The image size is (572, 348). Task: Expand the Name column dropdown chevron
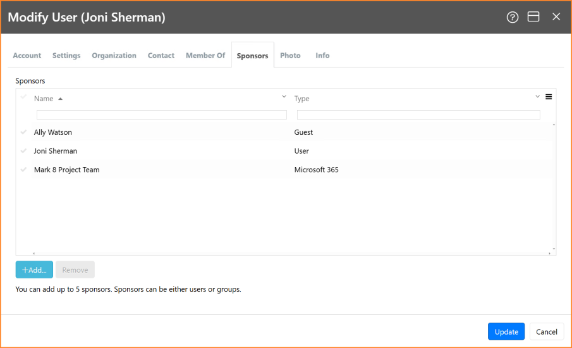click(284, 97)
